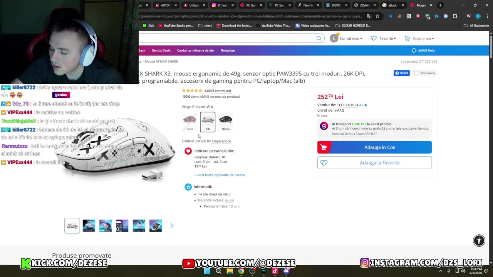Open the Chrome profile avatar

pyautogui.click(x=478, y=16)
